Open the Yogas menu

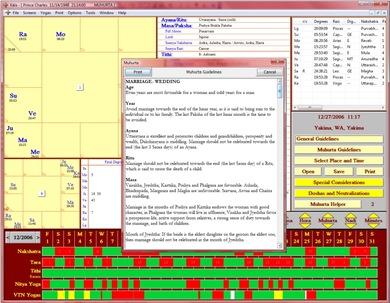tap(46, 12)
